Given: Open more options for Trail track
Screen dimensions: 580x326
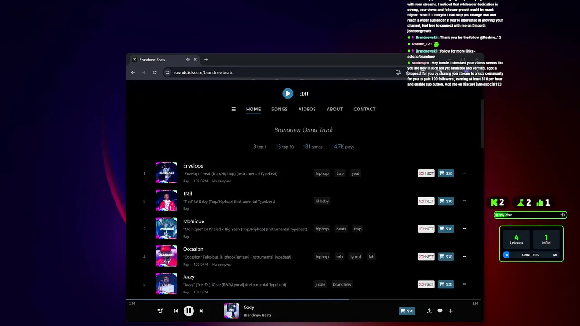Looking at the screenshot, I should (464, 201).
